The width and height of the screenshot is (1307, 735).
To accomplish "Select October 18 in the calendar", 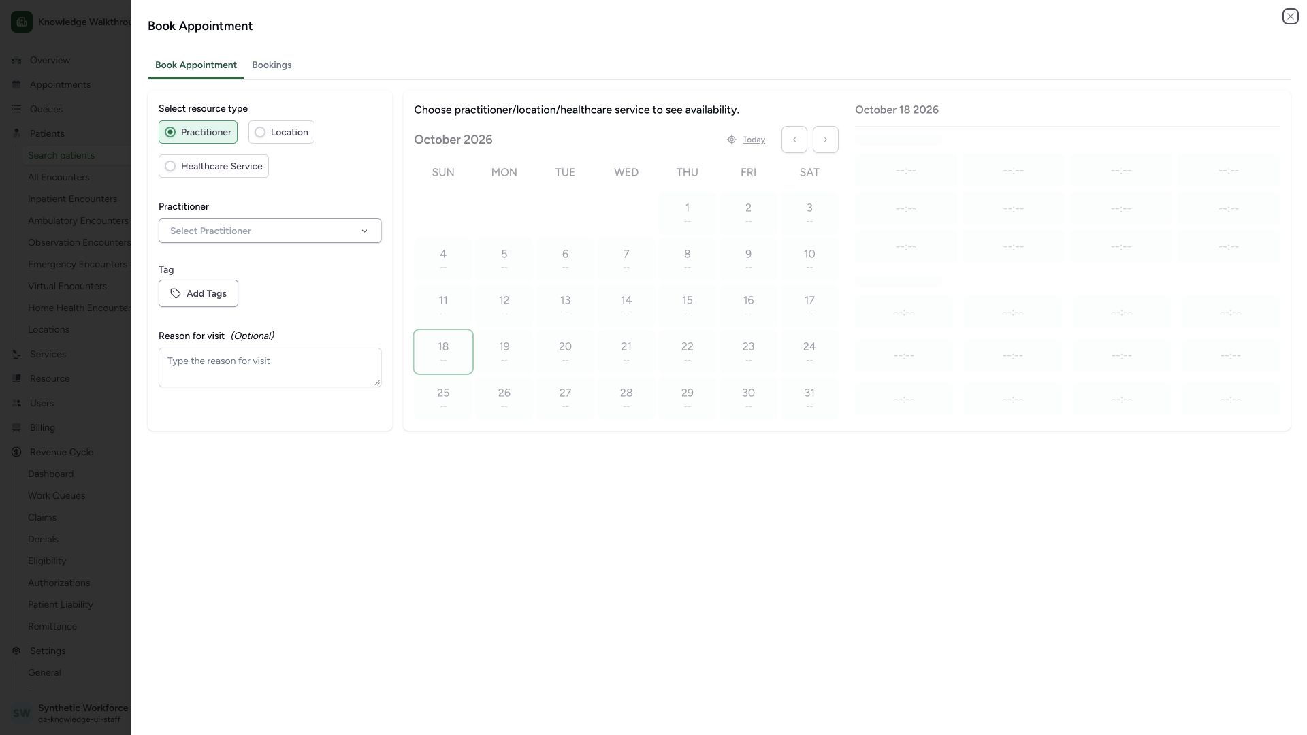I will coord(443,352).
